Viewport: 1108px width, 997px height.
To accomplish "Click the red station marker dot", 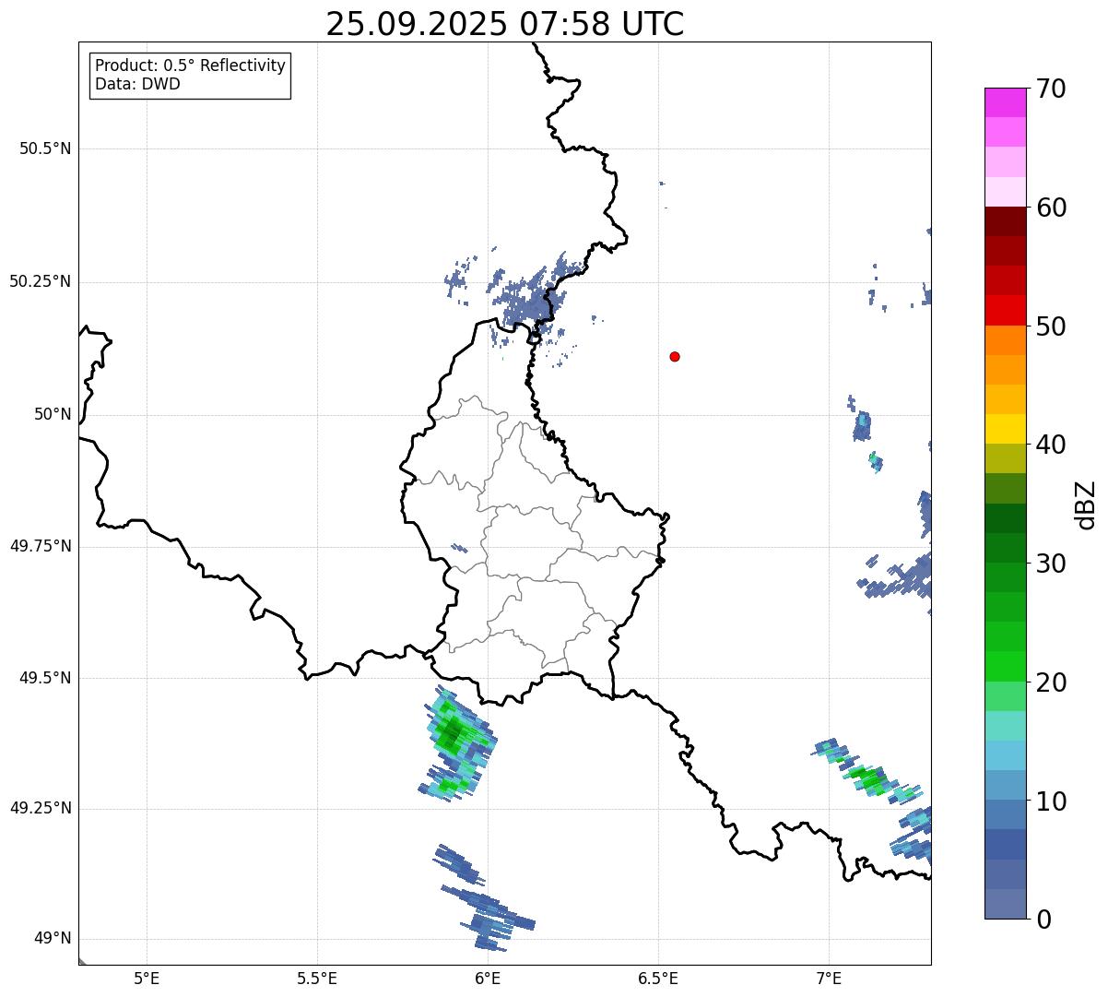I will pyautogui.click(x=675, y=356).
